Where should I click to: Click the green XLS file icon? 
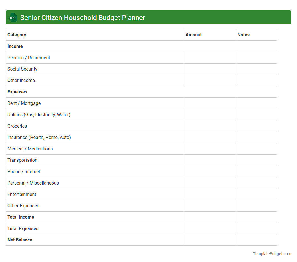pyautogui.click(x=13, y=17)
